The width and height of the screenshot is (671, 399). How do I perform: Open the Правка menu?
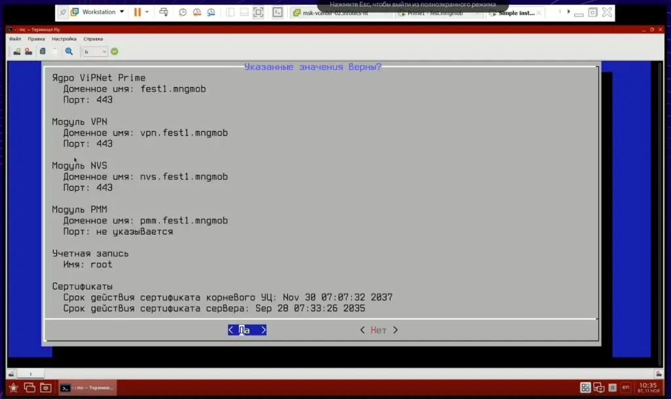point(37,39)
